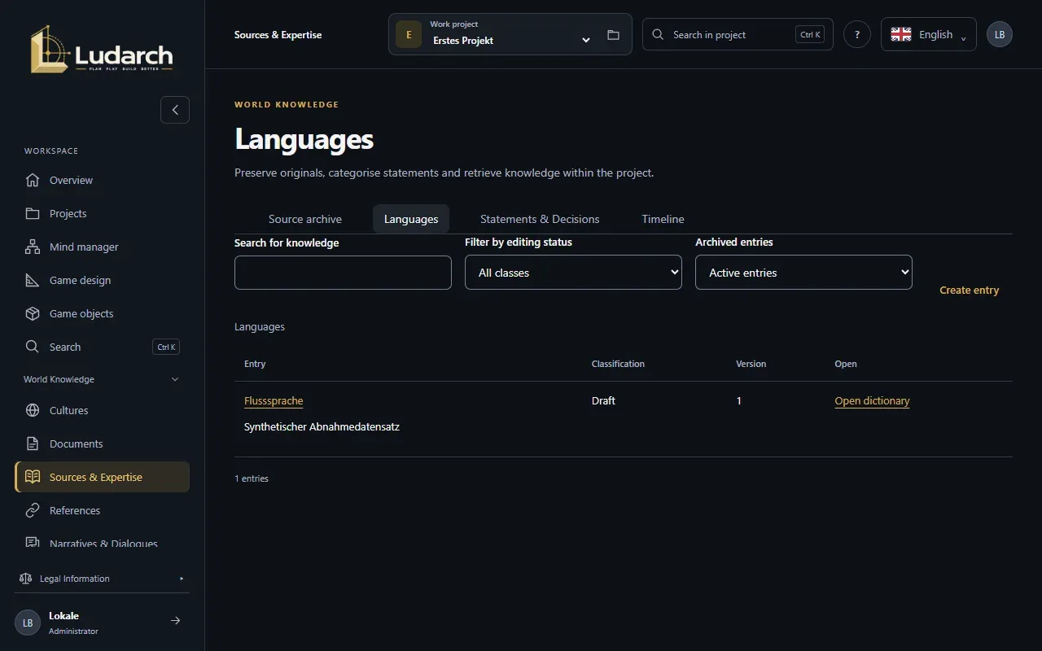The height and width of the screenshot is (651, 1042).
Task: Click the sign-out arrow next to Lokale
Action: pyautogui.click(x=175, y=621)
